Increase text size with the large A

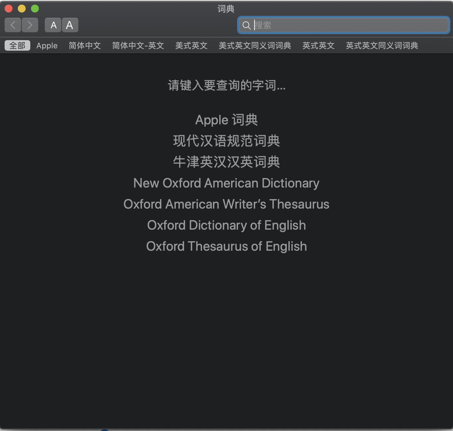[x=70, y=25]
